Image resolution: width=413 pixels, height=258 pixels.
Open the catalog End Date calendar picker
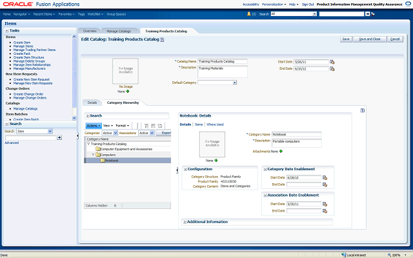point(332,68)
